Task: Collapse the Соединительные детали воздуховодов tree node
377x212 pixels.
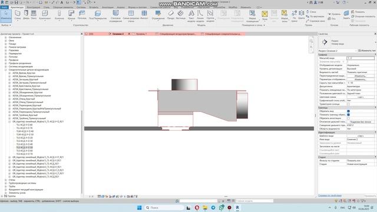Action: tap(6, 69)
